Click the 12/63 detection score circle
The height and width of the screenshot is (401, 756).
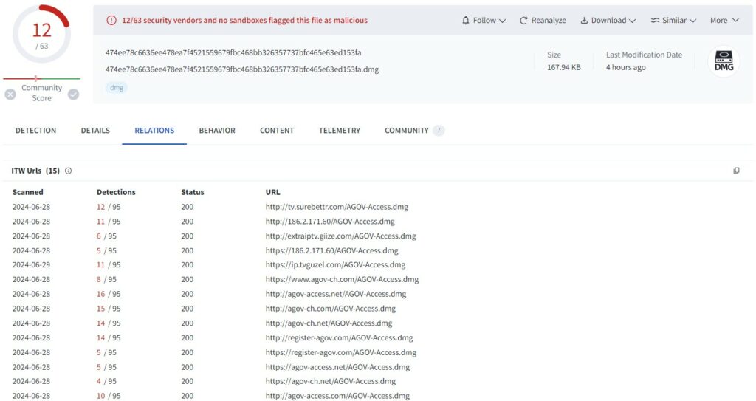41,33
